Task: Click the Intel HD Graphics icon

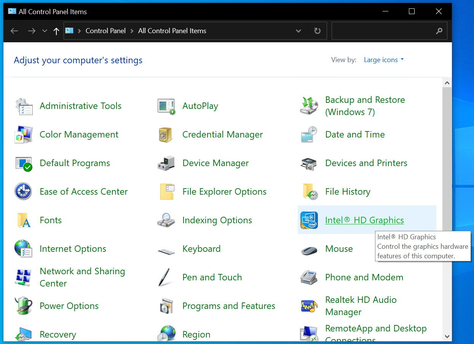Action: [x=309, y=220]
